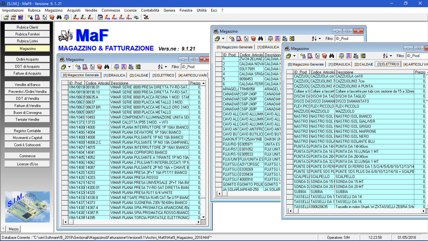Open the CLIE customers icon in main toolbar

tap(6, 17)
